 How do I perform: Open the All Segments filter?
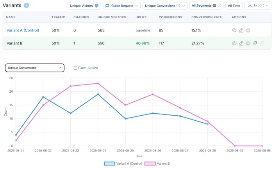coord(206,5)
